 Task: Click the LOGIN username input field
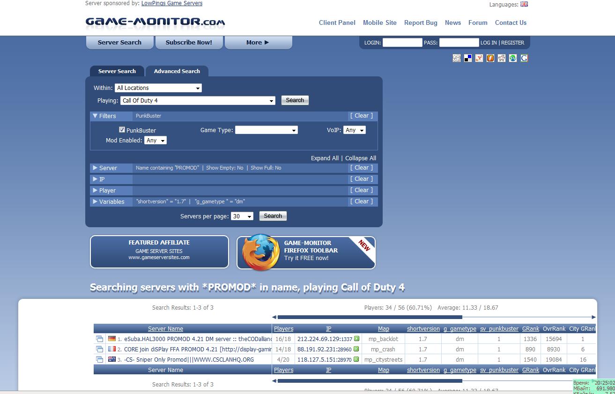point(402,43)
